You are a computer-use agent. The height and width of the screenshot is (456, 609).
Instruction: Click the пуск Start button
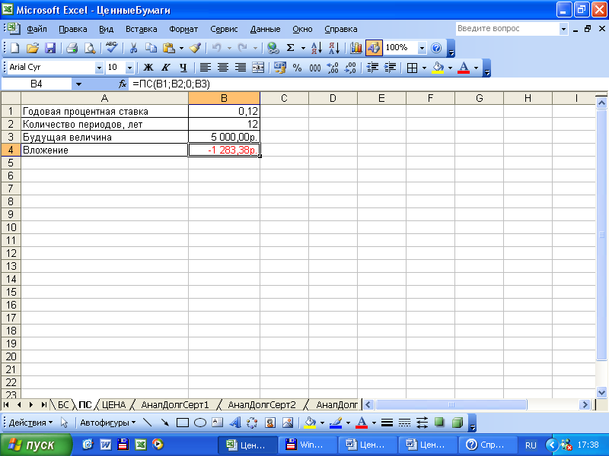[x=36, y=445]
